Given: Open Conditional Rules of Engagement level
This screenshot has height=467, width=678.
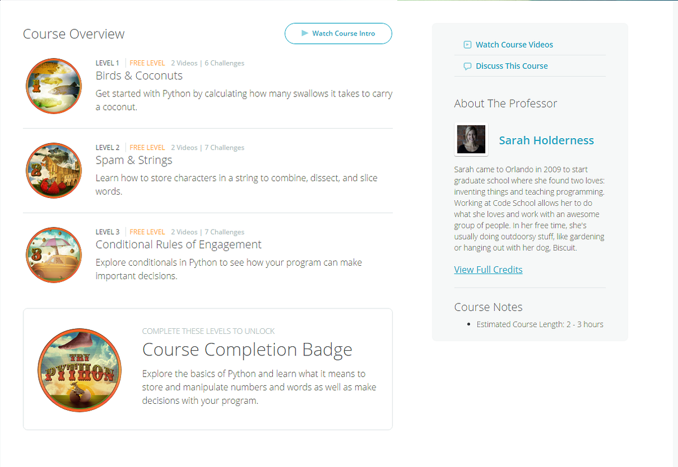Looking at the screenshot, I should coord(178,244).
